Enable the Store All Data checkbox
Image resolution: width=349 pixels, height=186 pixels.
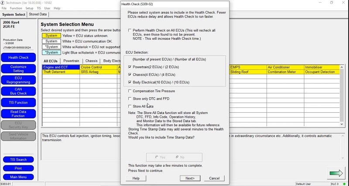(x=130, y=106)
